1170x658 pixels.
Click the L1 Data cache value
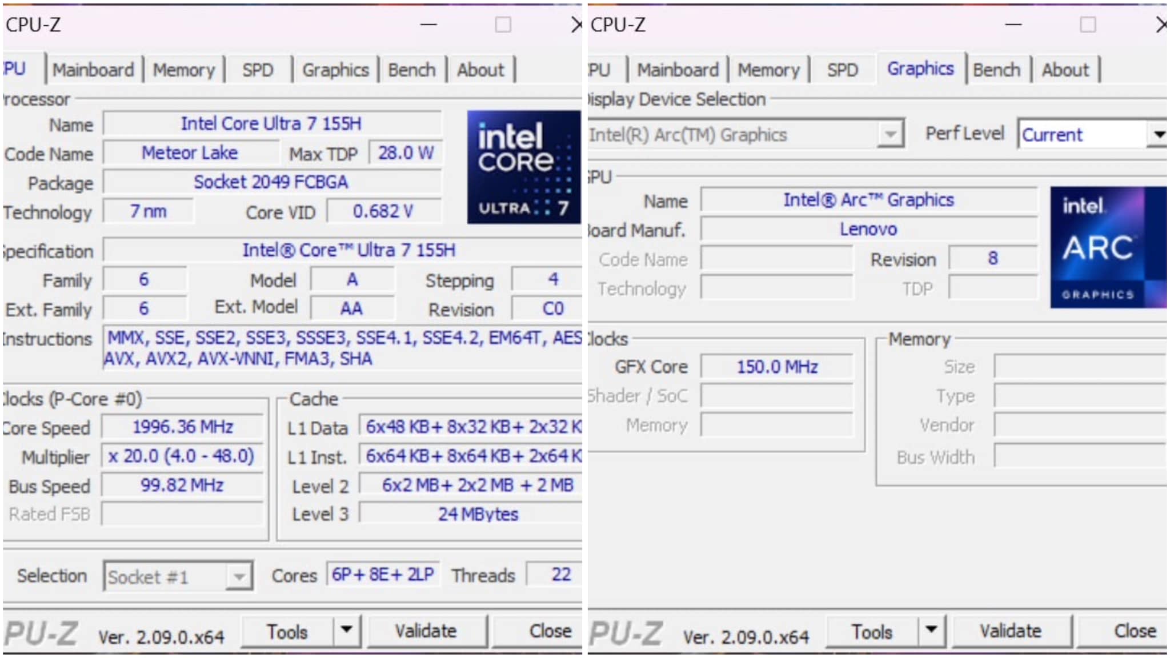[x=471, y=427]
